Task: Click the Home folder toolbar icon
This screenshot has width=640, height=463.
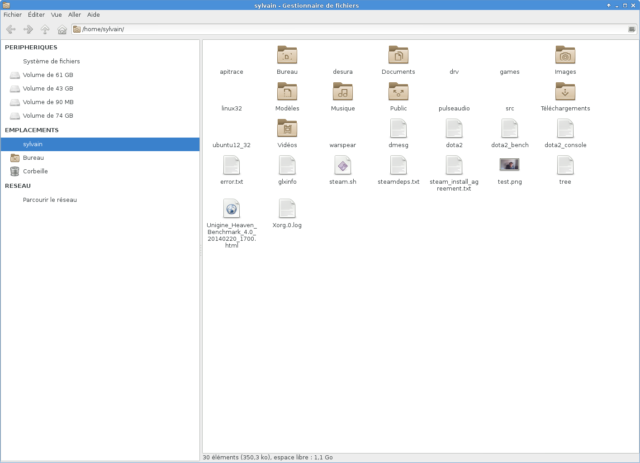Action: pyautogui.click(x=62, y=29)
